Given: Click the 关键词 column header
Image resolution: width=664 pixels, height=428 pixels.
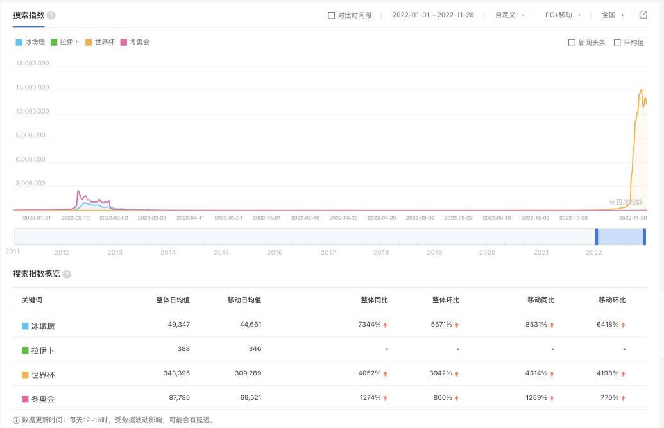Looking at the screenshot, I should (32, 300).
